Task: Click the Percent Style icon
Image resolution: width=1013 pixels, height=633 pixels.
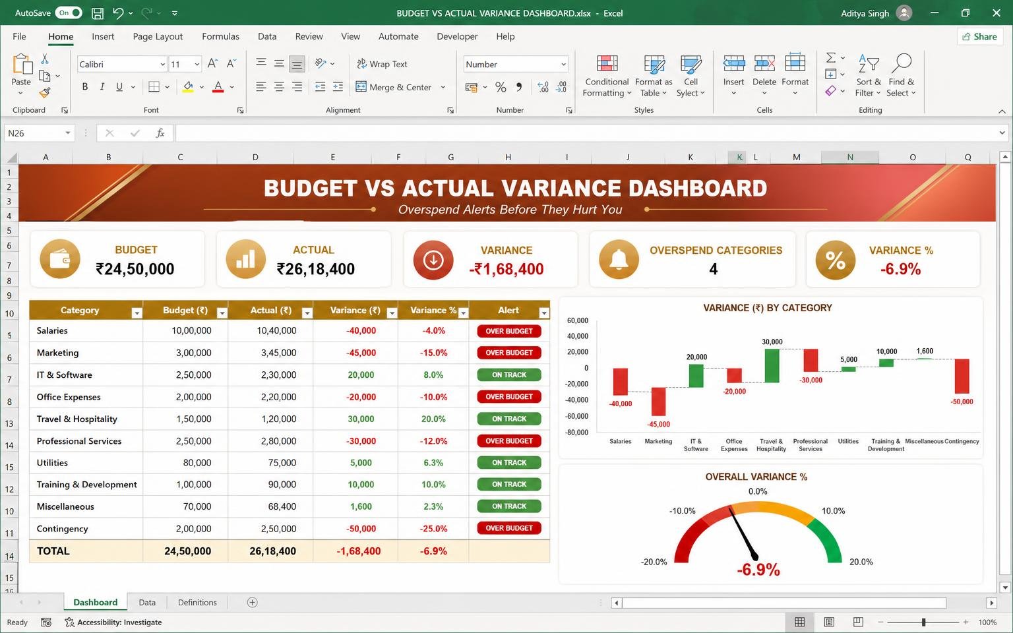Action: pos(501,87)
